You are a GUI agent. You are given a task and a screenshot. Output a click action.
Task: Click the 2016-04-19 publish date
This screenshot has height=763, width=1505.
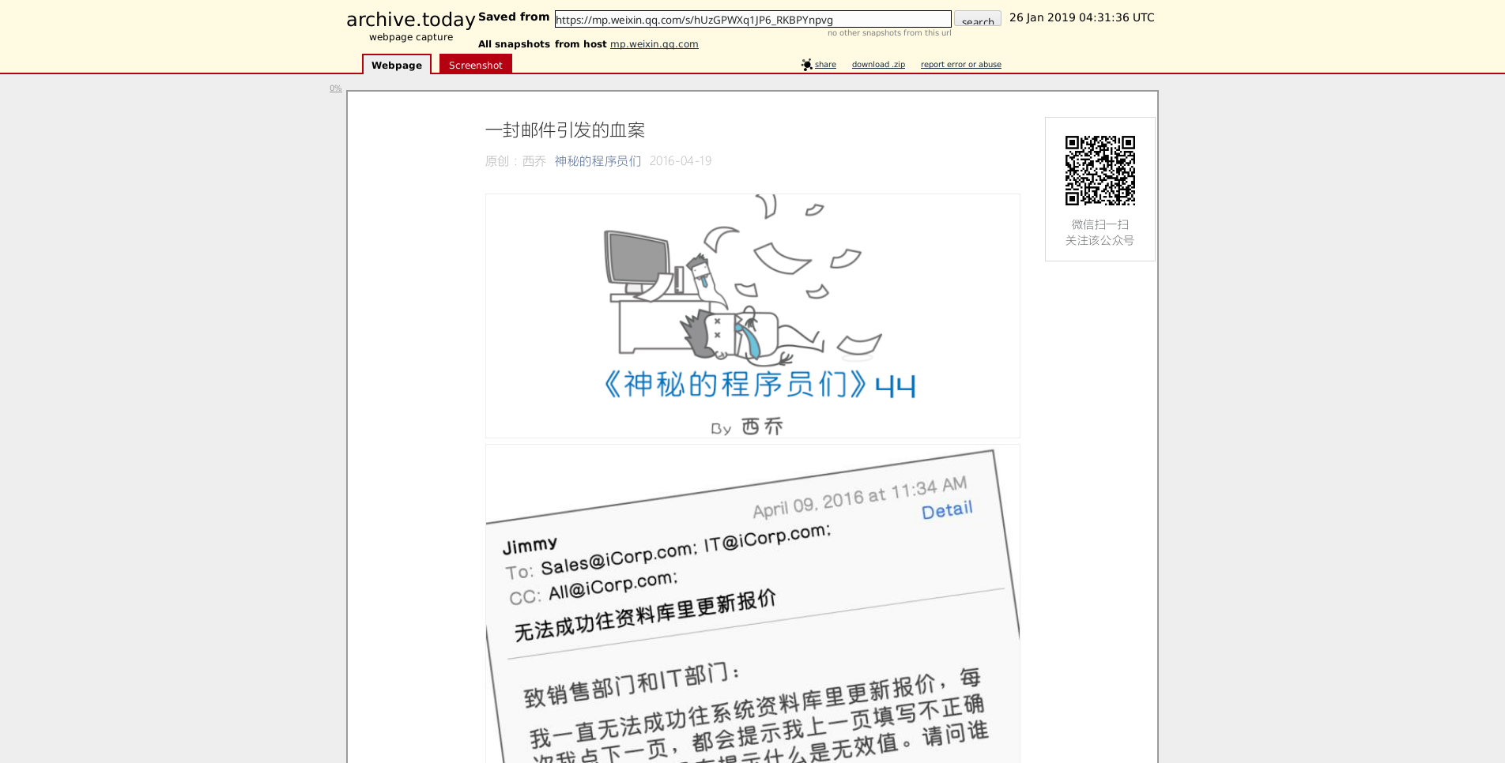[x=680, y=161]
